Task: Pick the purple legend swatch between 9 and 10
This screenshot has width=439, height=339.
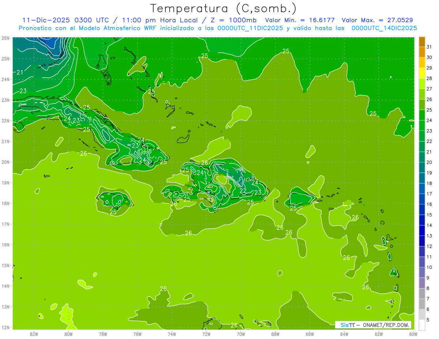Action: point(422,272)
